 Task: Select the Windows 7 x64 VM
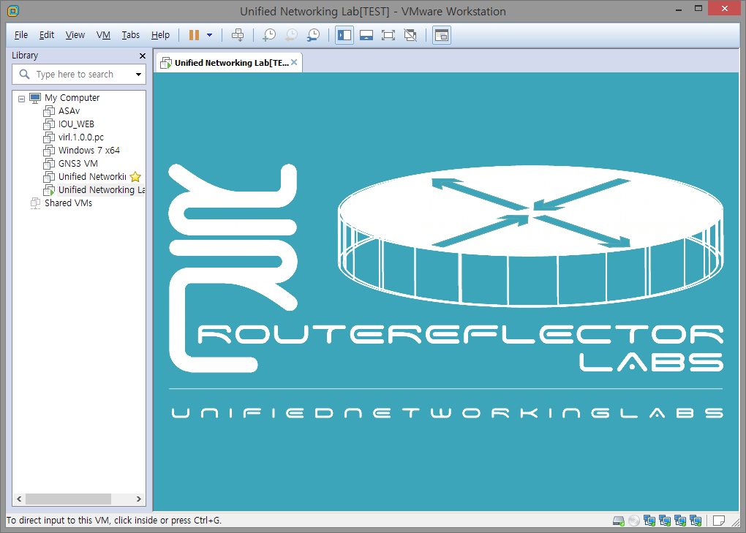pos(89,150)
